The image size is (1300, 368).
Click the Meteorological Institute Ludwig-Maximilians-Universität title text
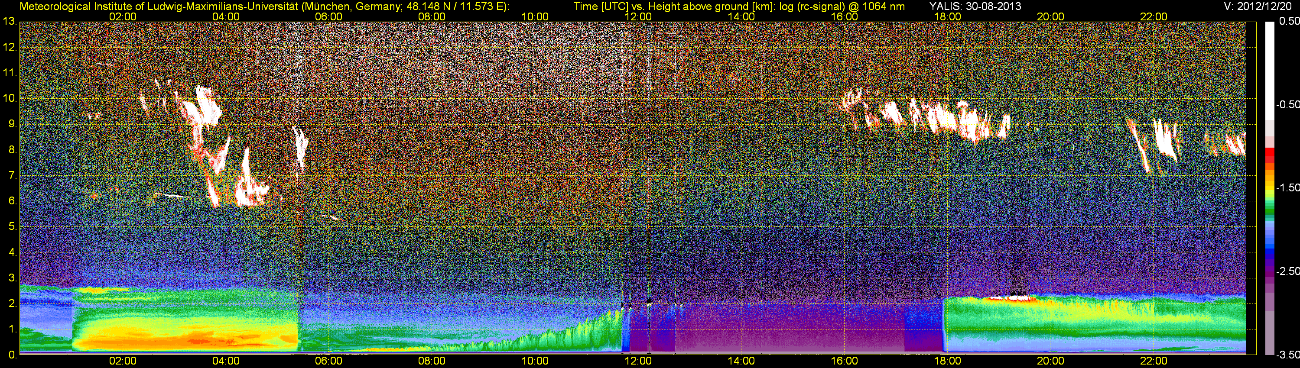click(x=264, y=6)
